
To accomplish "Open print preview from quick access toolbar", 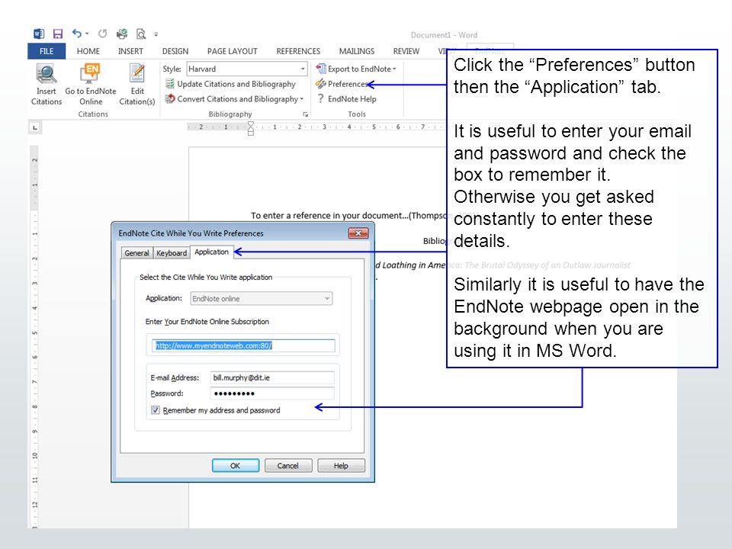I will click(140, 34).
